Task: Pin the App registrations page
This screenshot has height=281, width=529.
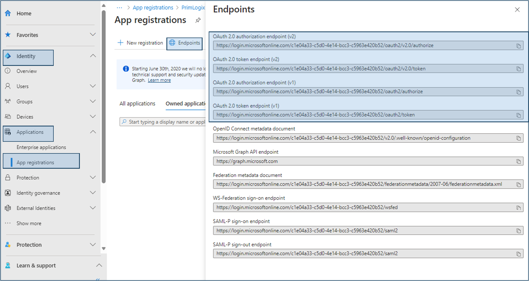Action: coord(198,20)
